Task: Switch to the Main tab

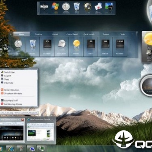Action: pos(22,34)
